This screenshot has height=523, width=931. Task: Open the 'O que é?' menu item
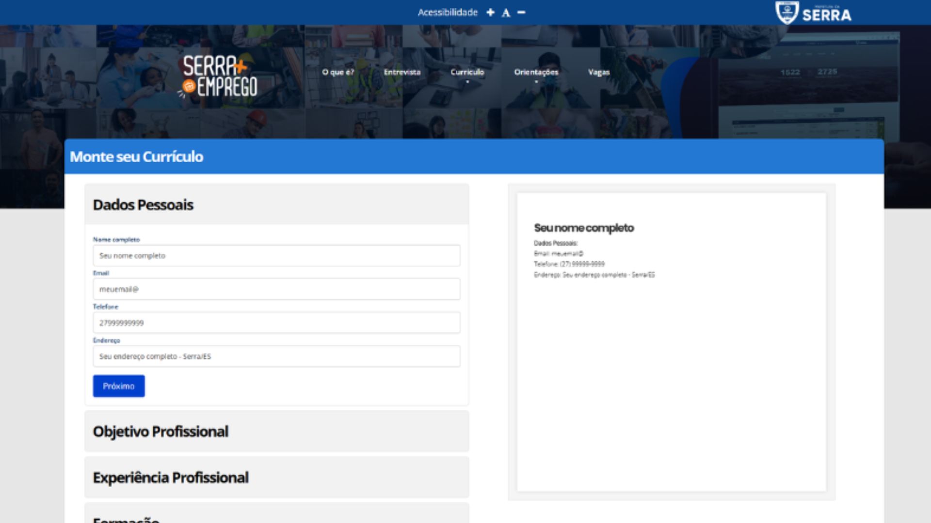(x=338, y=72)
